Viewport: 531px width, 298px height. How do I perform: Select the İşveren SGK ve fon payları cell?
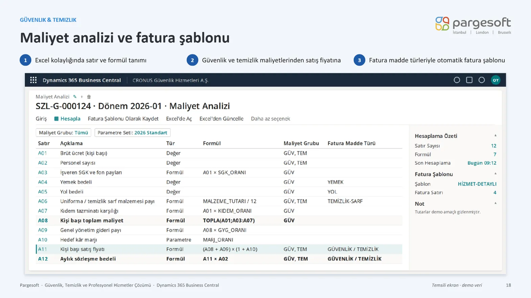pyautogui.click(x=91, y=172)
